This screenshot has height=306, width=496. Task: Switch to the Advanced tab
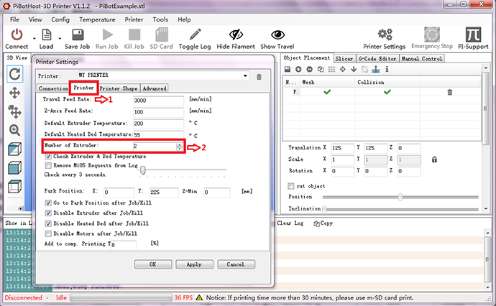(155, 88)
